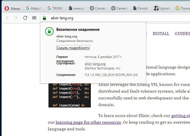Click the green padlock in address bar

tap(44, 18)
